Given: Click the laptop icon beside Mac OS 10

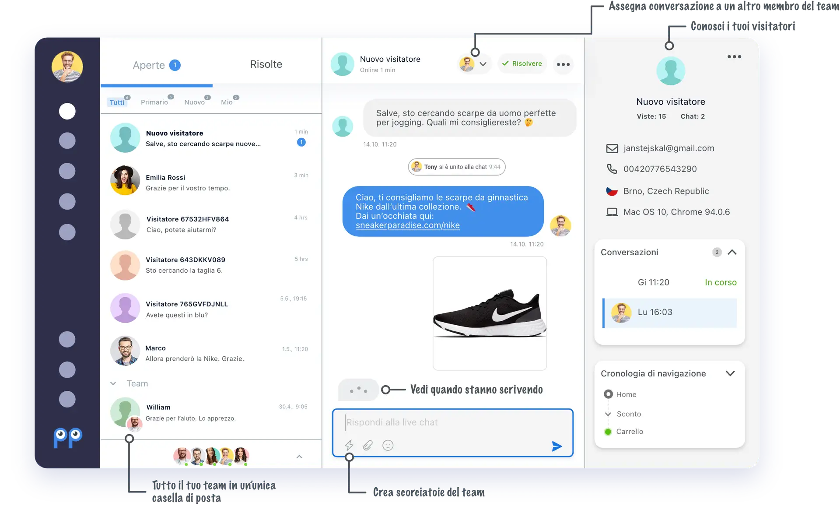Looking at the screenshot, I should coord(612,212).
